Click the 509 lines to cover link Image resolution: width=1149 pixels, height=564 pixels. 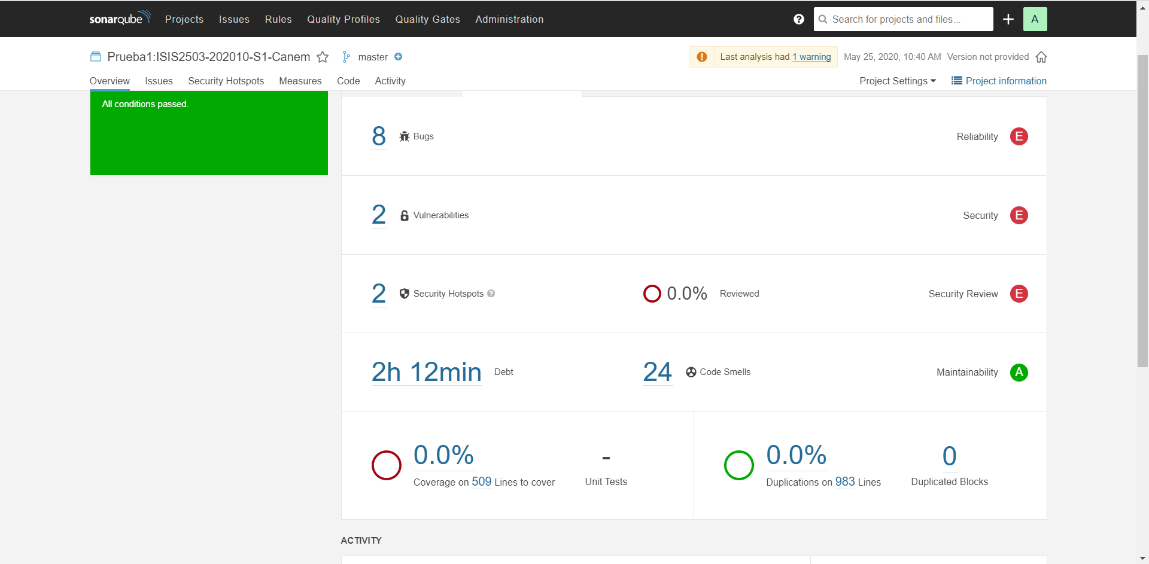click(482, 482)
